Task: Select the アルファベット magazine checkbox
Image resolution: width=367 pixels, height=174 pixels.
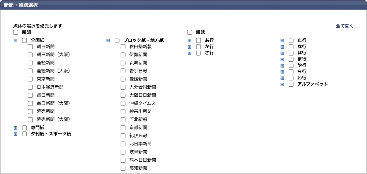Action: [291, 84]
